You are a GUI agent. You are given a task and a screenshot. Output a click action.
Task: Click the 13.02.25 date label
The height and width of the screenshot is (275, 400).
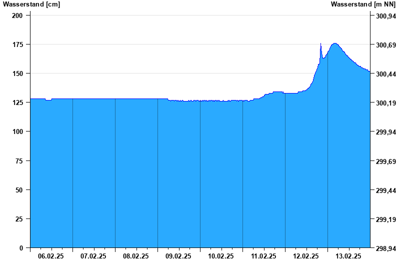click(348, 256)
